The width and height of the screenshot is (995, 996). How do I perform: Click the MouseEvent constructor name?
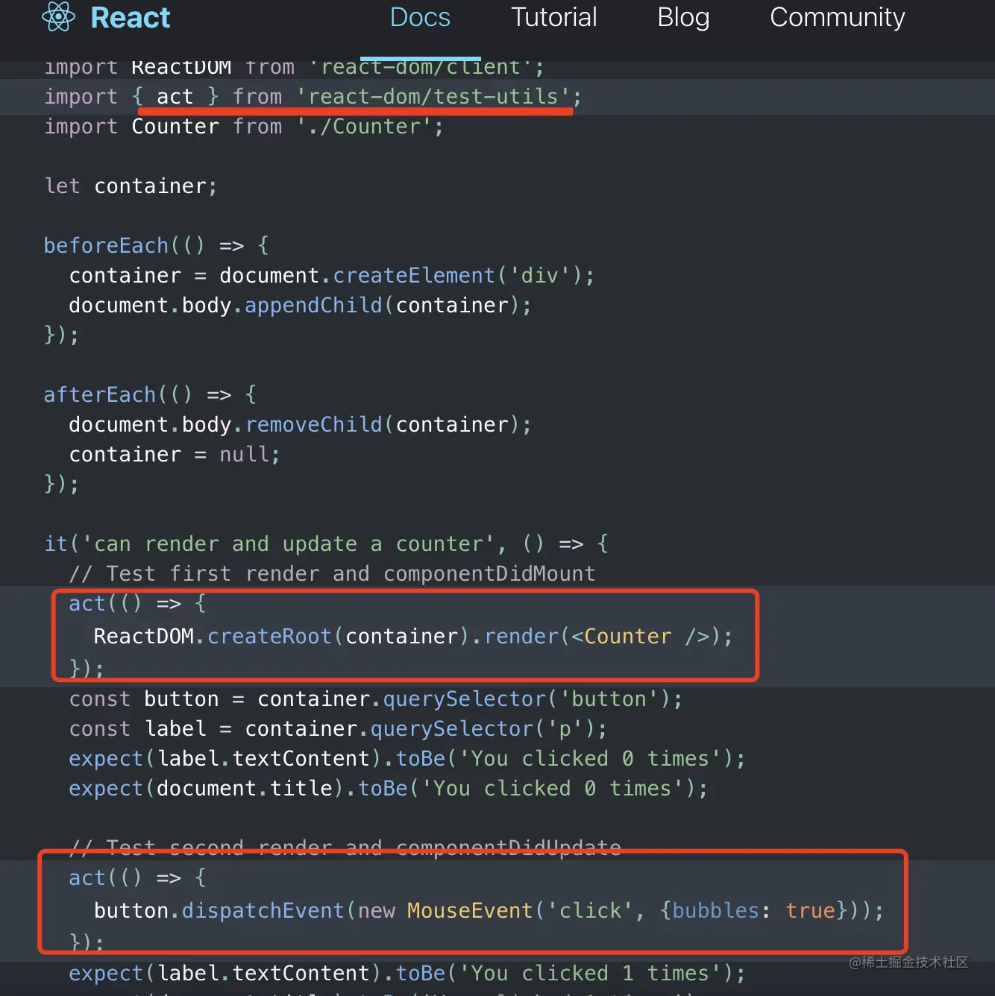pos(470,910)
